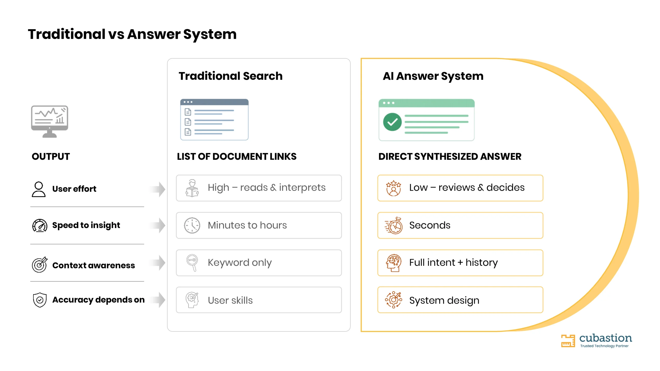Click the User effort person icon

(39, 189)
